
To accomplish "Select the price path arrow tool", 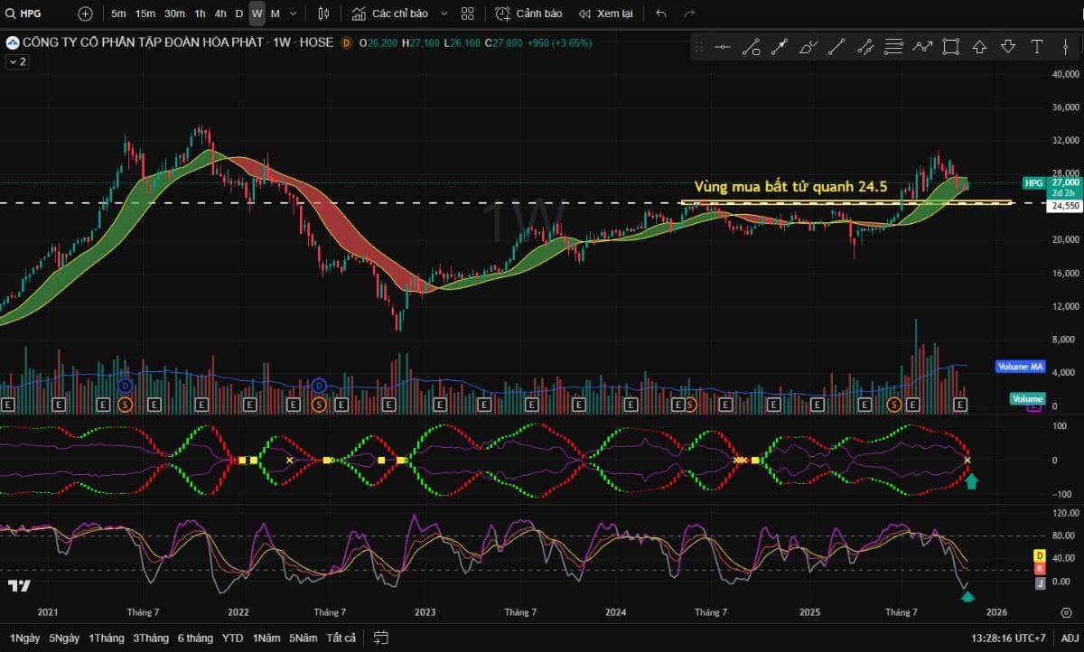I will coord(922,47).
